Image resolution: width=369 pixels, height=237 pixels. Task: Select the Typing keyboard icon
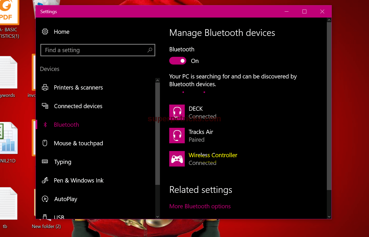click(x=45, y=162)
